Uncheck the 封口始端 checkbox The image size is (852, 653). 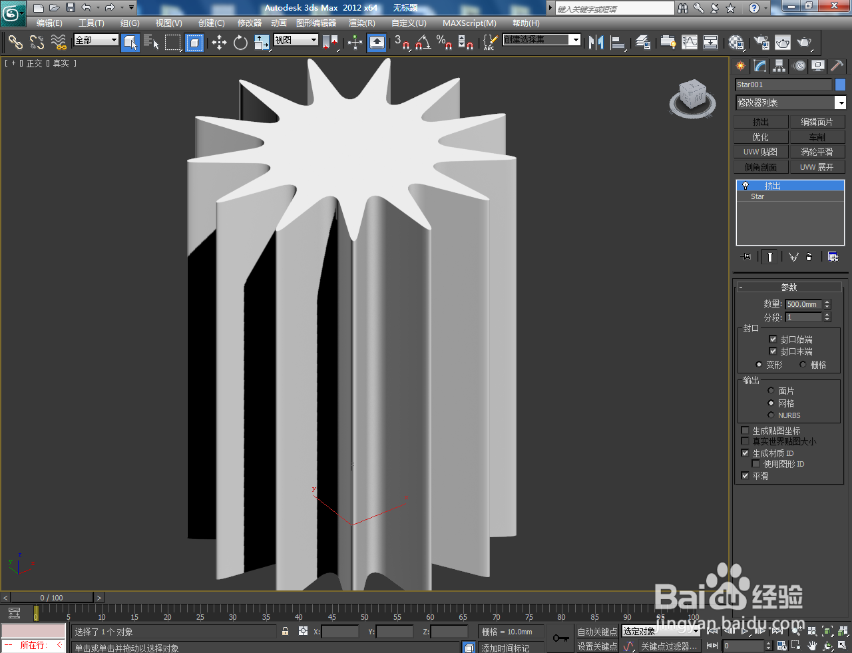pyautogui.click(x=773, y=339)
